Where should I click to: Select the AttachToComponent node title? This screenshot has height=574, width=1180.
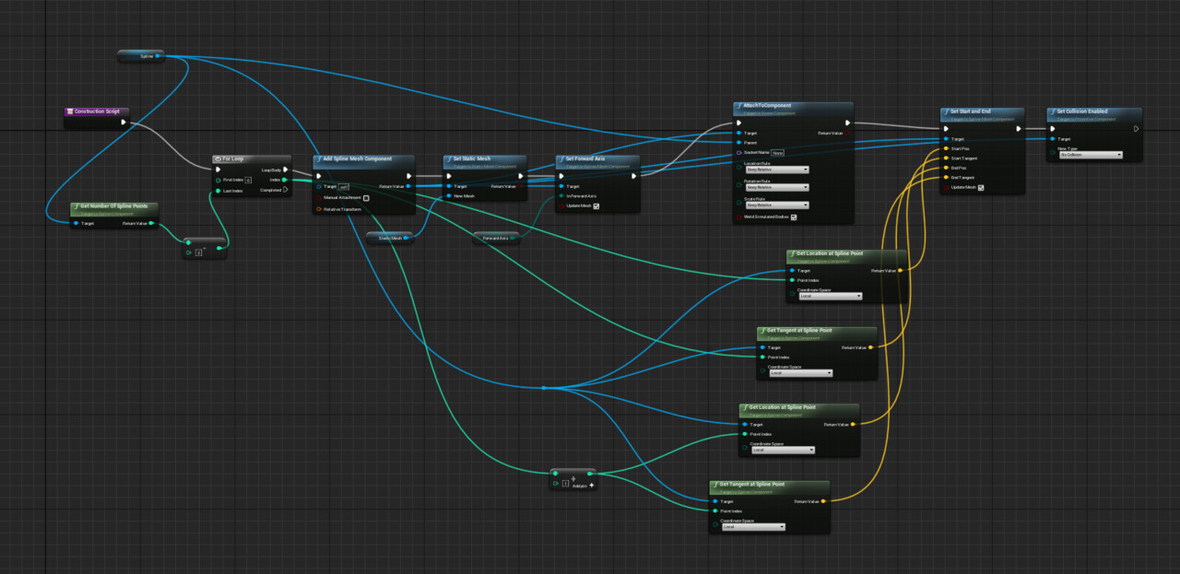click(767, 105)
